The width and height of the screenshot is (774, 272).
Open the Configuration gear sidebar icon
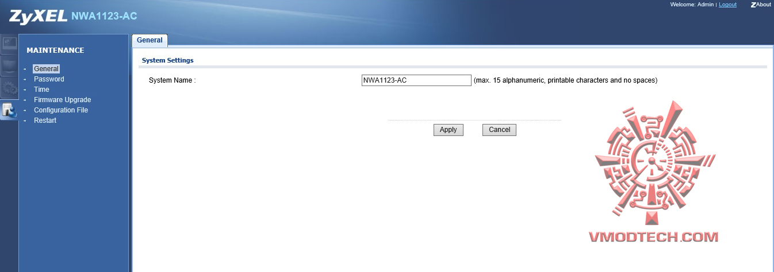pos(9,88)
